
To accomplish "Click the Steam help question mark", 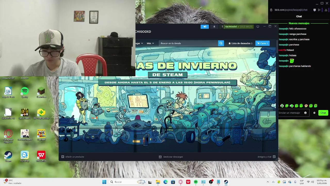I will (222, 27).
